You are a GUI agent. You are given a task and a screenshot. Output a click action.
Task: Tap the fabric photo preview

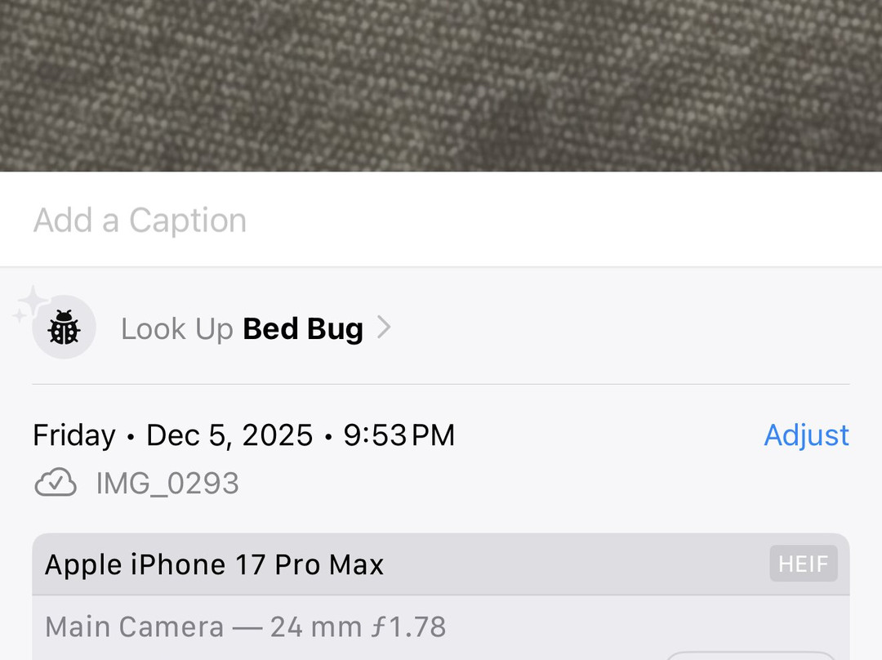(441, 85)
